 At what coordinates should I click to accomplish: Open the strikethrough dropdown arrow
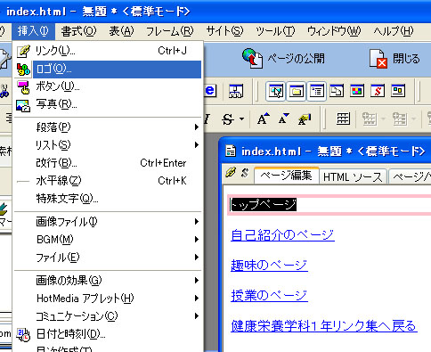tap(242, 119)
